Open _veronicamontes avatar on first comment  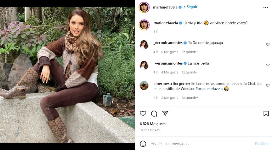144,45
